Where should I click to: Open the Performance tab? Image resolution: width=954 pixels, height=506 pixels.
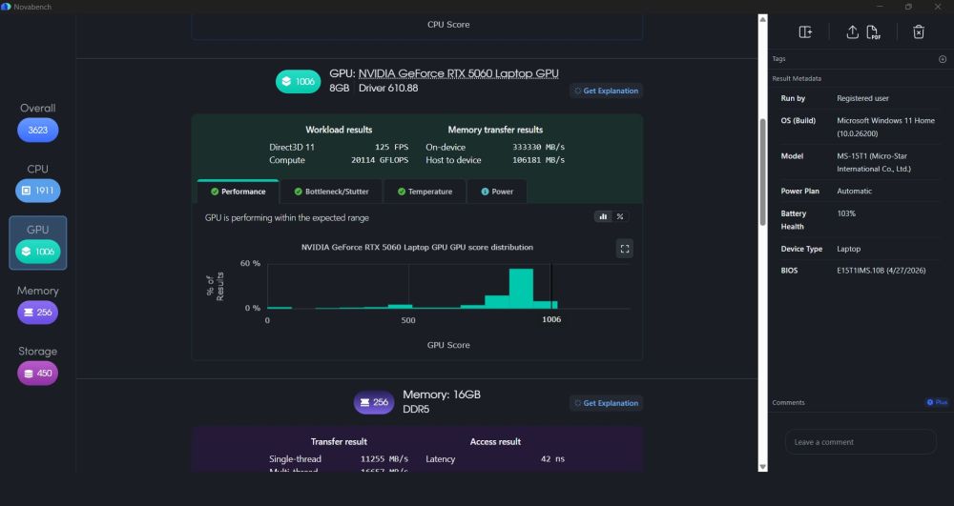(x=238, y=192)
